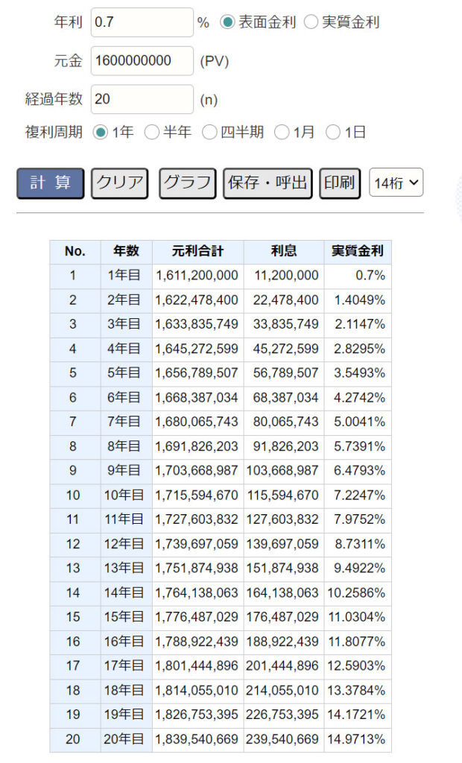Screen dimensions: 462x763
Task: Open the 14桁 digits dropdown
Action: pos(396,183)
